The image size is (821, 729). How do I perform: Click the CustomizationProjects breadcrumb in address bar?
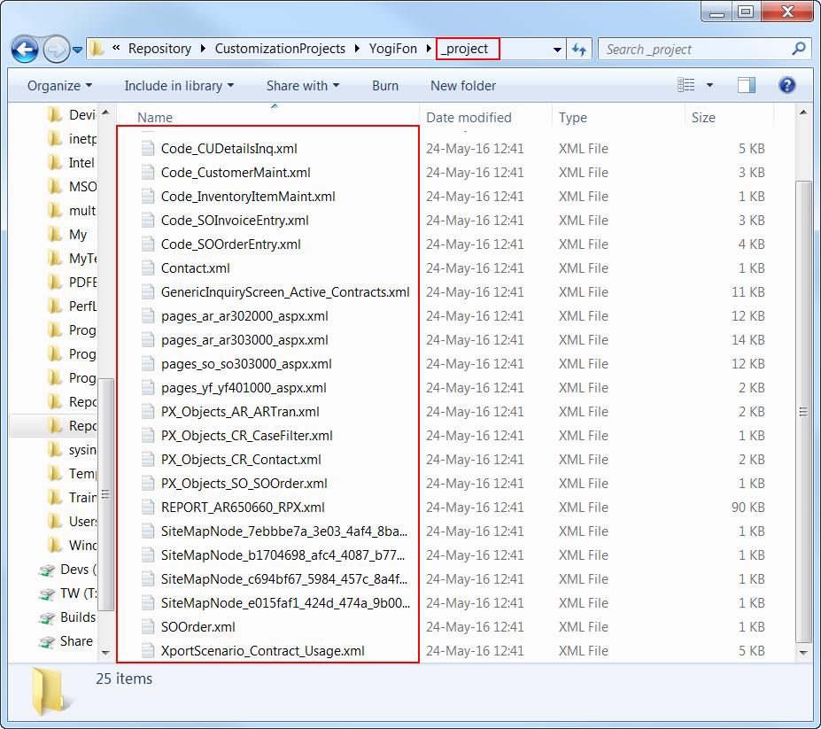click(280, 49)
